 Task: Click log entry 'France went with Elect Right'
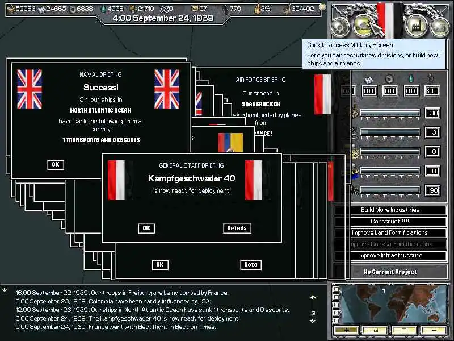[x=116, y=327]
